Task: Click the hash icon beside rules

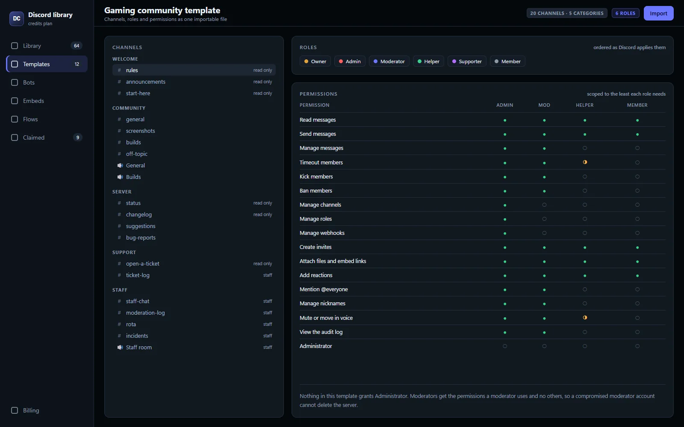Action: point(119,70)
